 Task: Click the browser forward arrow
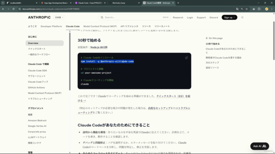pyautogui.click(x=8, y=9)
